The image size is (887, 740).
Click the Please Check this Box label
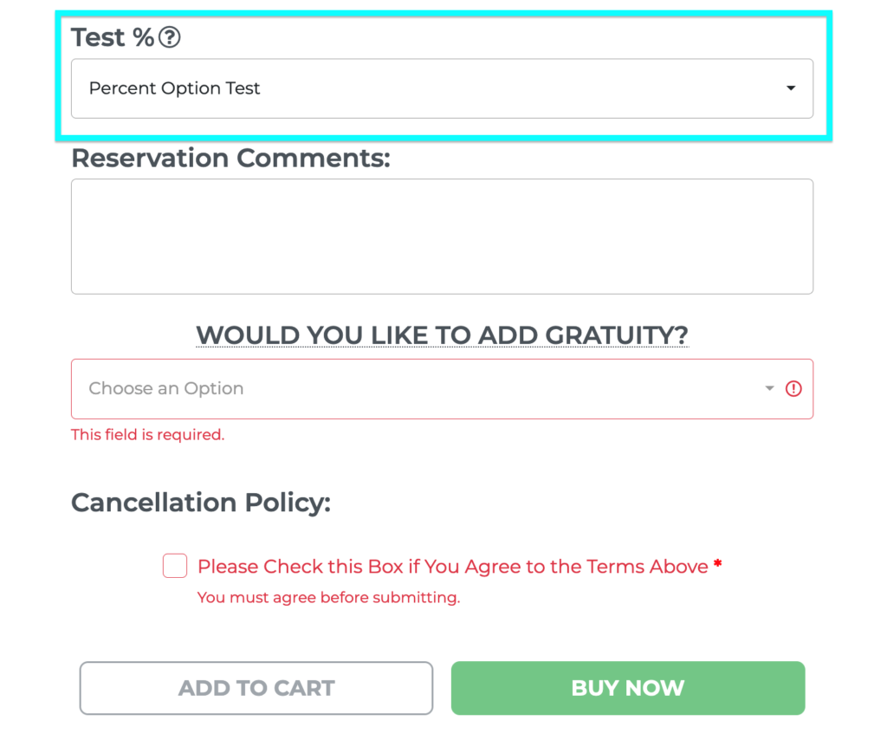coord(452,567)
